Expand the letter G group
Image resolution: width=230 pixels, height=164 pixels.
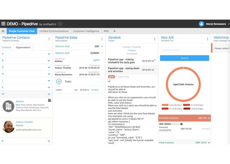(26, 67)
